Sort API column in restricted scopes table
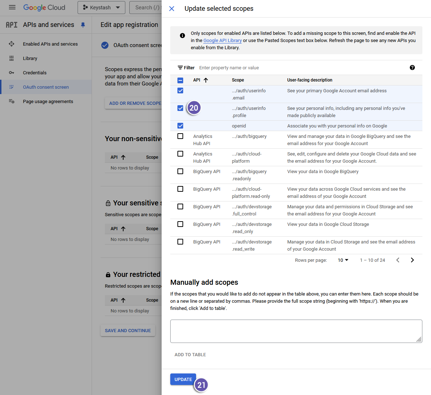 pyautogui.click(x=123, y=300)
